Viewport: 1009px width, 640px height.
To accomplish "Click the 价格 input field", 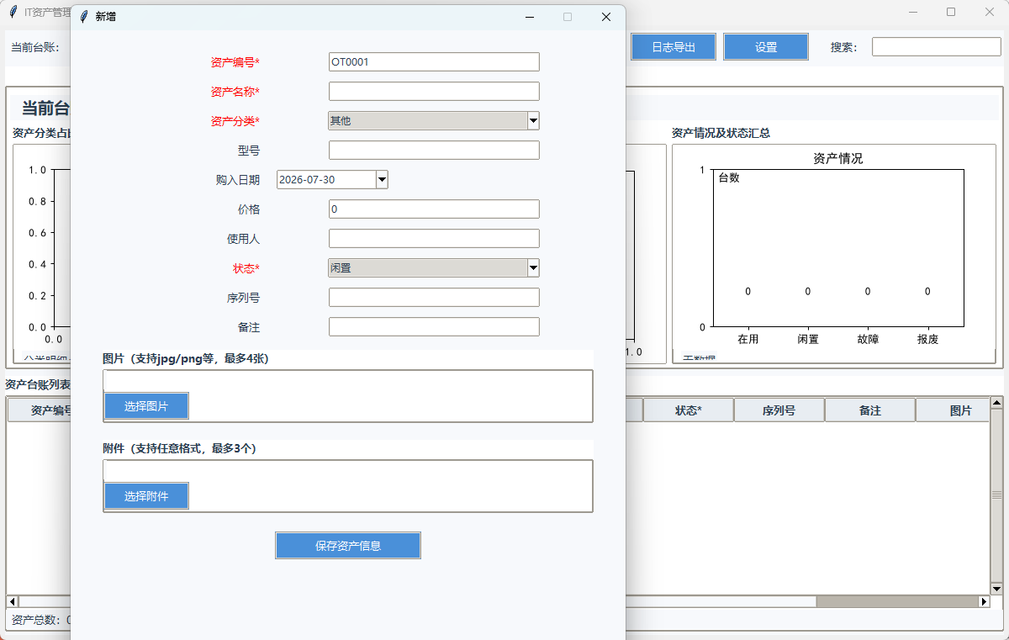I will pyautogui.click(x=434, y=209).
